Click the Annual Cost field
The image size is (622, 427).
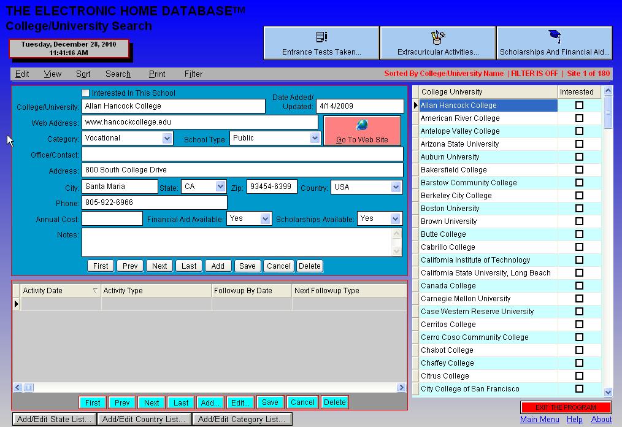click(x=112, y=218)
